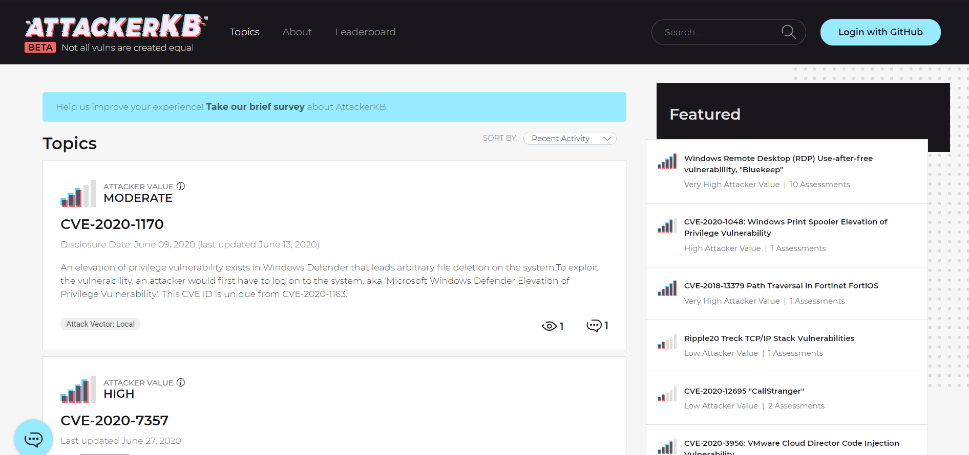The image size is (969, 455).
Task: Click the search magnifier icon
Action: click(788, 32)
